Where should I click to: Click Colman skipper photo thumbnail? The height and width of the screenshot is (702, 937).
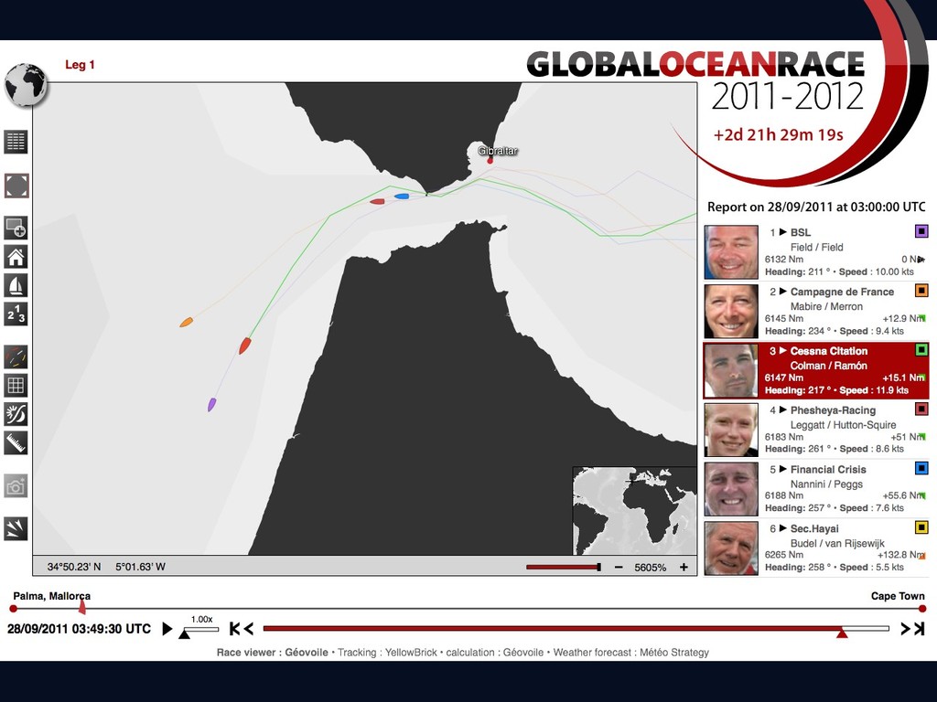coord(731,371)
